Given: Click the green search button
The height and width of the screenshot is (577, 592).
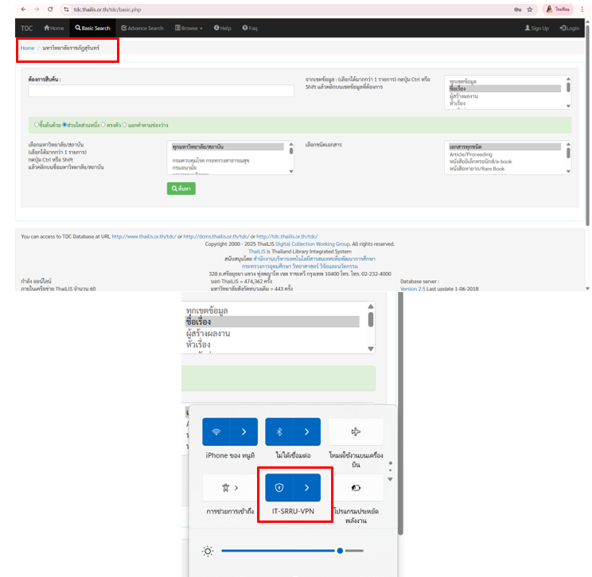Looking at the screenshot, I should [x=181, y=189].
